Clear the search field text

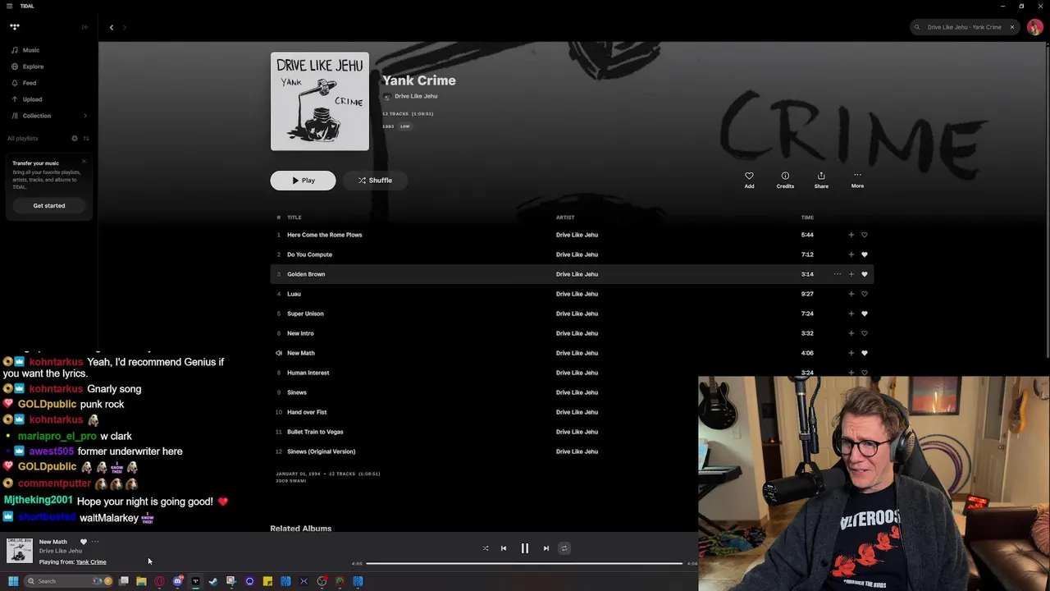tap(1012, 27)
